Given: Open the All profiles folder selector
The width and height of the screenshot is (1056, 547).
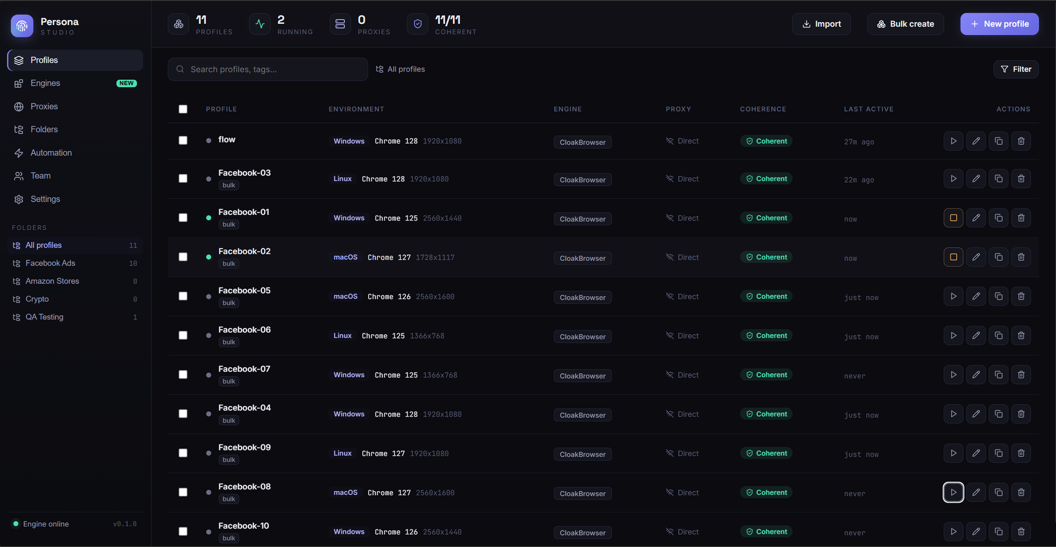Looking at the screenshot, I should click(x=400, y=69).
